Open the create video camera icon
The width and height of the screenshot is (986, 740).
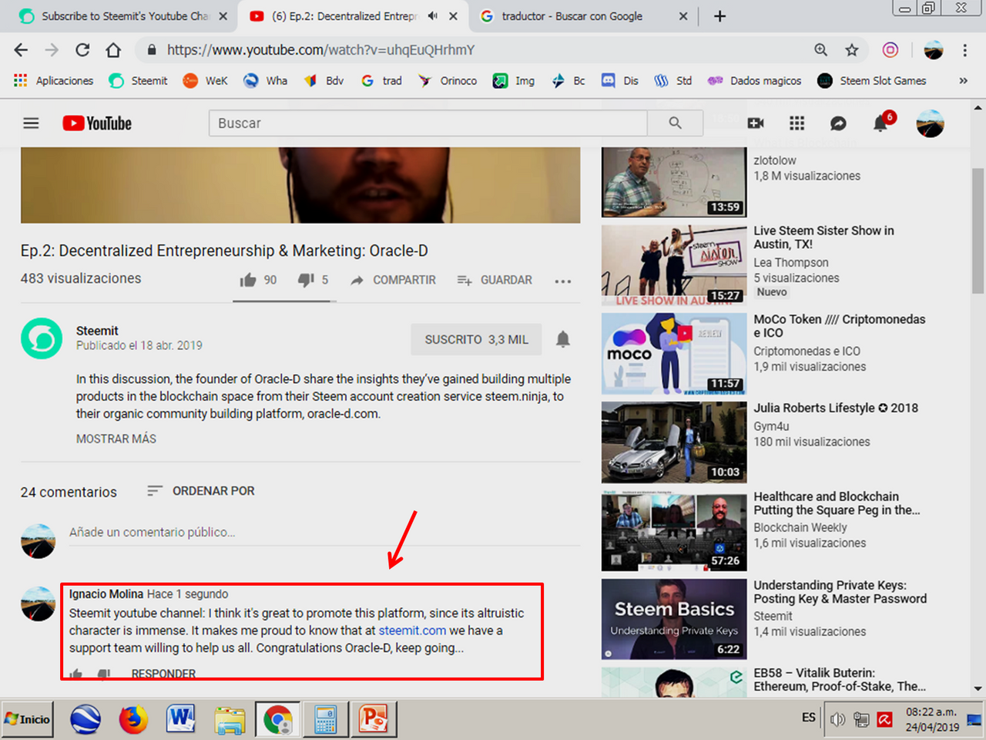[x=756, y=123]
